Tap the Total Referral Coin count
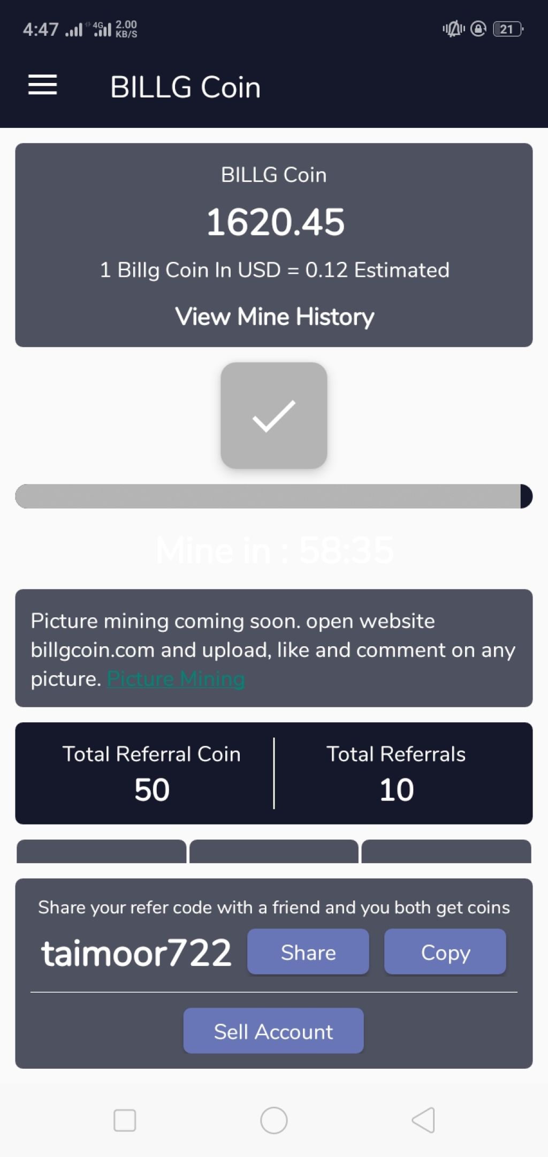Image resolution: width=548 pixels, height=1157 pixels. tap(152, 790)
